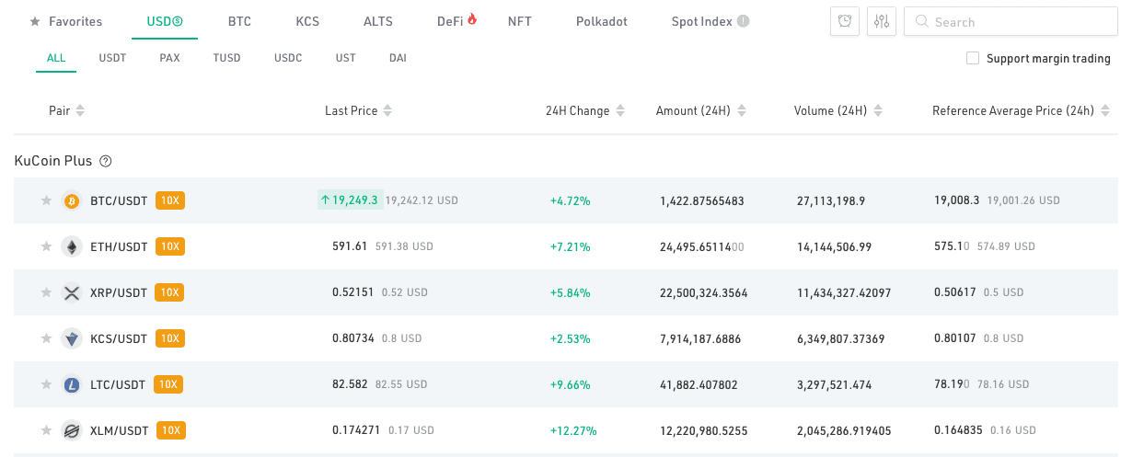
Task: Switch to the ALTS tab
Action: 378,21
